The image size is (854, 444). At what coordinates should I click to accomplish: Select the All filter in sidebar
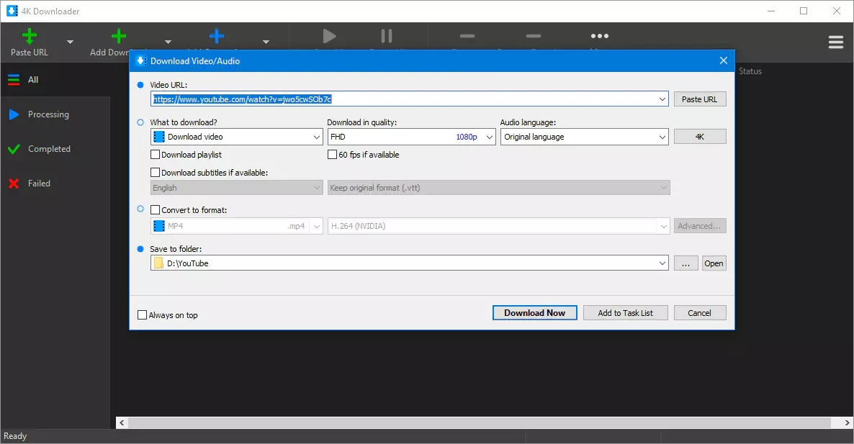pos(33,80)
